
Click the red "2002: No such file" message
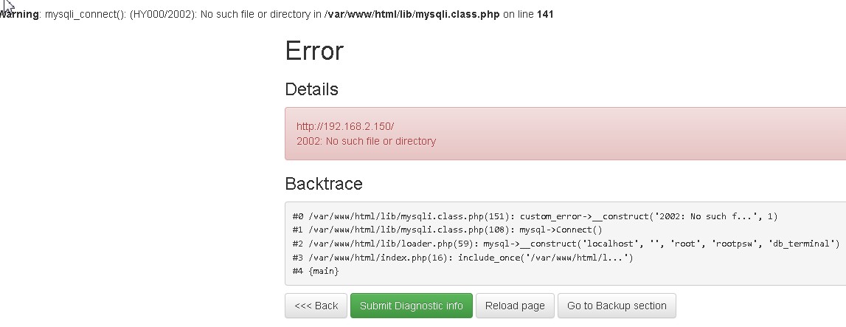(366, 141)
